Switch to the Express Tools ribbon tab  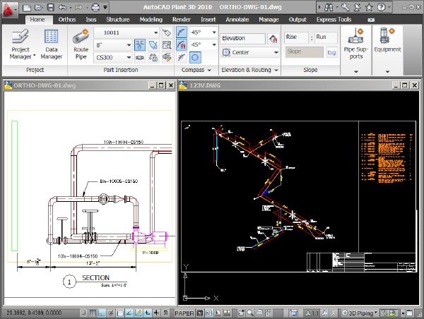pyautogui.click(x=334, y=20)
